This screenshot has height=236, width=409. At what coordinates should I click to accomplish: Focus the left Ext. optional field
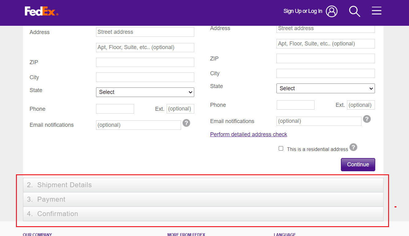click(x=180, y=109)
